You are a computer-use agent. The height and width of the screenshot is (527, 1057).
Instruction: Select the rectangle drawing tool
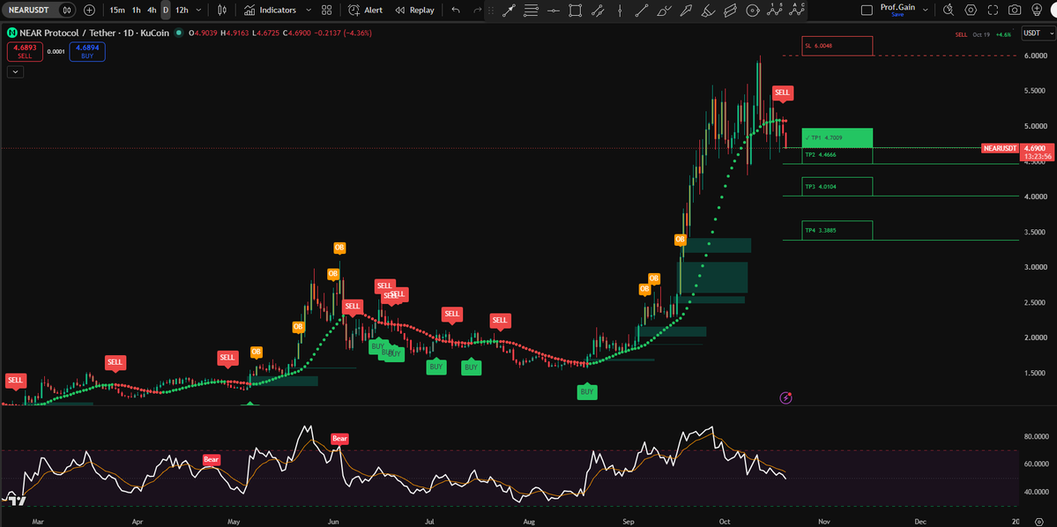(x=575, y=10)
